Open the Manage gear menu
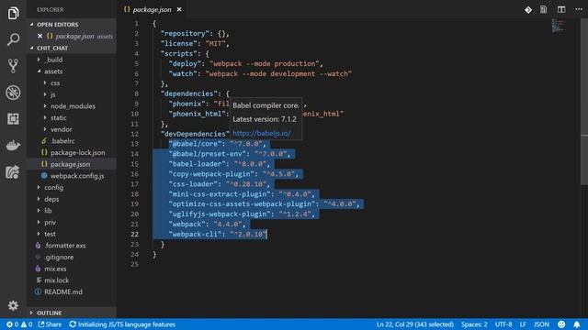Screen dimensions: 588x330 (x=13, y=305)
